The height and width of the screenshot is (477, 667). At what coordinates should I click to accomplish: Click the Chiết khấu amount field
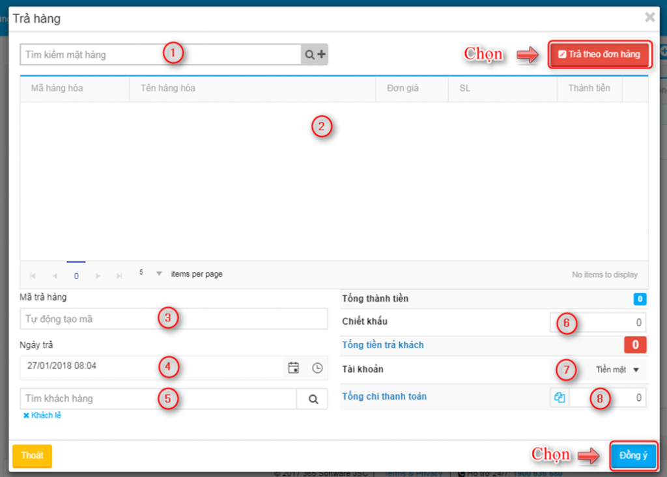click(598, 322)
